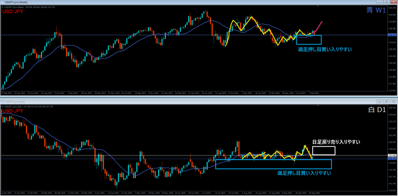This screenshot has width=398, height=196.
Task: Click the 7 May 2025 date on the Daily time axis
Action: point(141,193)
